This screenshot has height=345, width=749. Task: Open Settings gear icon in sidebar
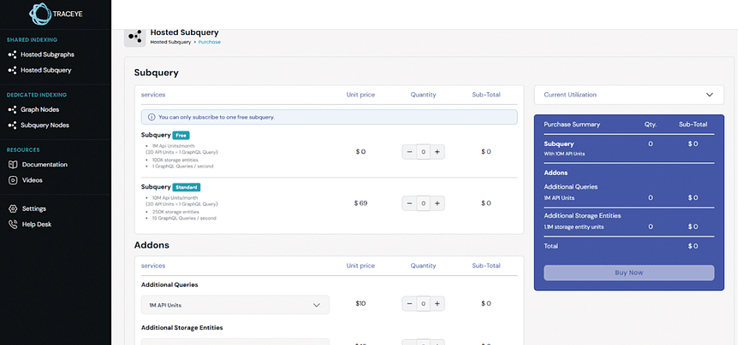point(13,208)
